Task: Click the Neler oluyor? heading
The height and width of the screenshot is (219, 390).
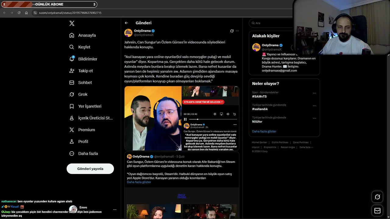Action: click(265, 84)
